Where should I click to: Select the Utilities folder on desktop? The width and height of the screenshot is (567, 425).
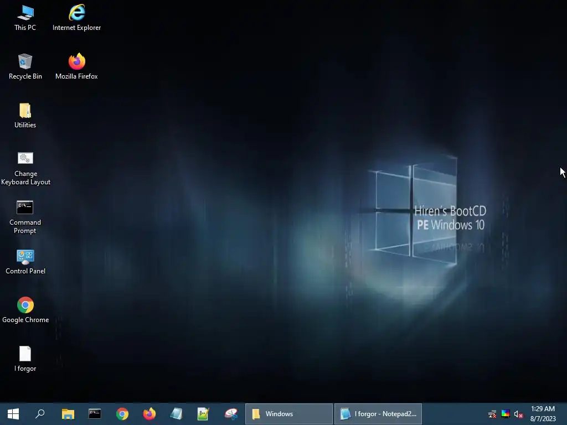click(25, 116)
